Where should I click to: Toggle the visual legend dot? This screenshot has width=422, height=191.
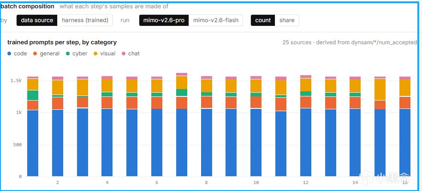pyautogui.click(x=95, y=54)
